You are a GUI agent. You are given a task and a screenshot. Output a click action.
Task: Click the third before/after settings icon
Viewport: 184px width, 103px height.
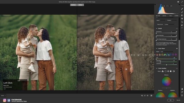click(x=147, y=96)
